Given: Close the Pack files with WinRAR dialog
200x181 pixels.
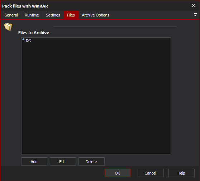Looking at the screenshot, I should click(x=193, y=5).
